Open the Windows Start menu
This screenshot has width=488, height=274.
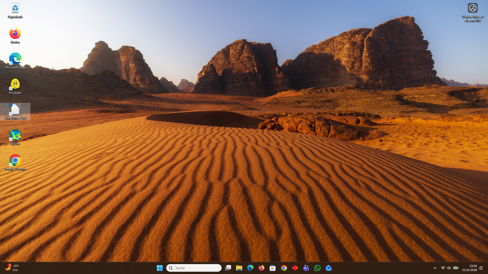click(x=160, y=268)
